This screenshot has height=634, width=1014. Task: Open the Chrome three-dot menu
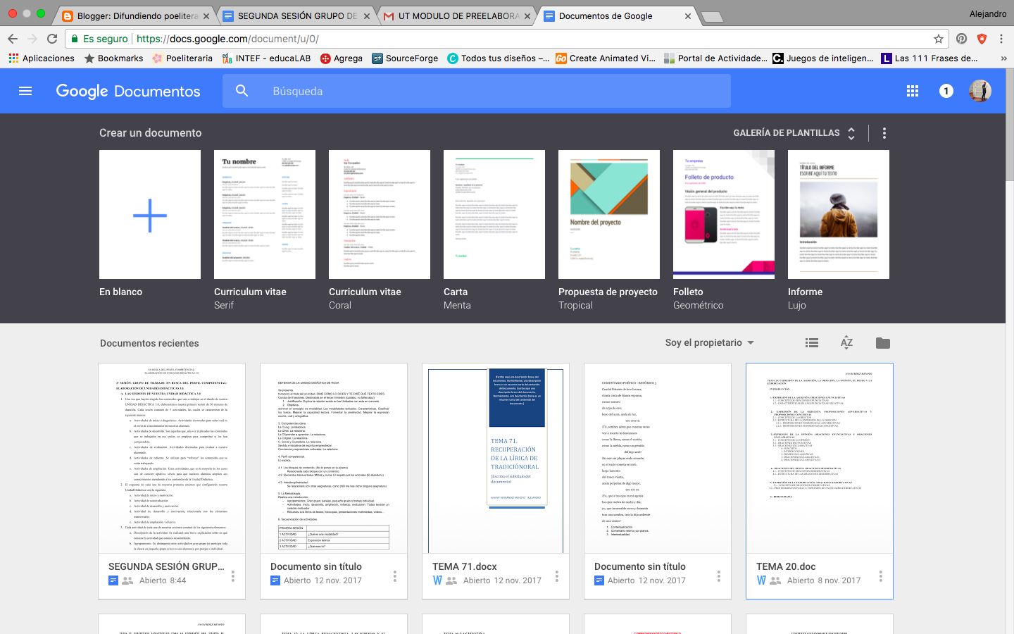tap(1001, 39)
